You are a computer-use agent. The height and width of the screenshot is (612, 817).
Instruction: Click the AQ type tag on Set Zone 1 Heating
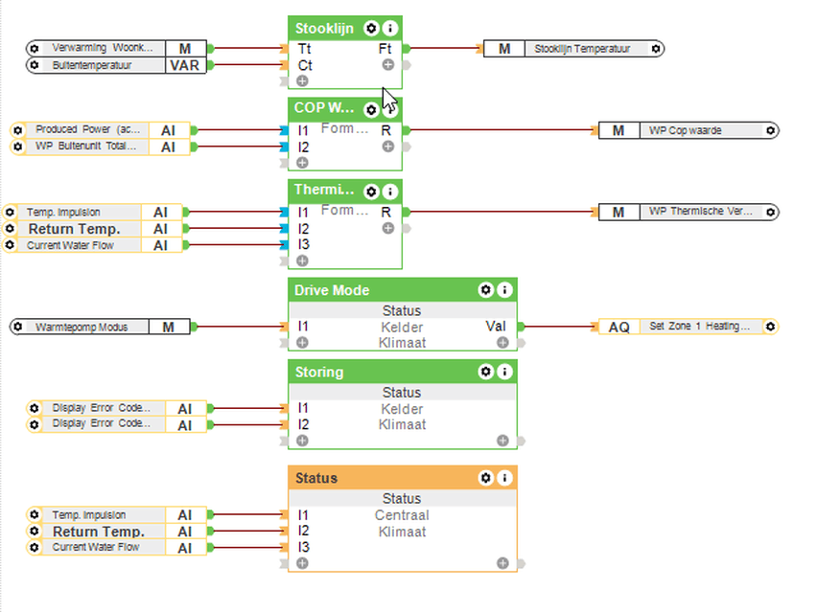(619, 327)
